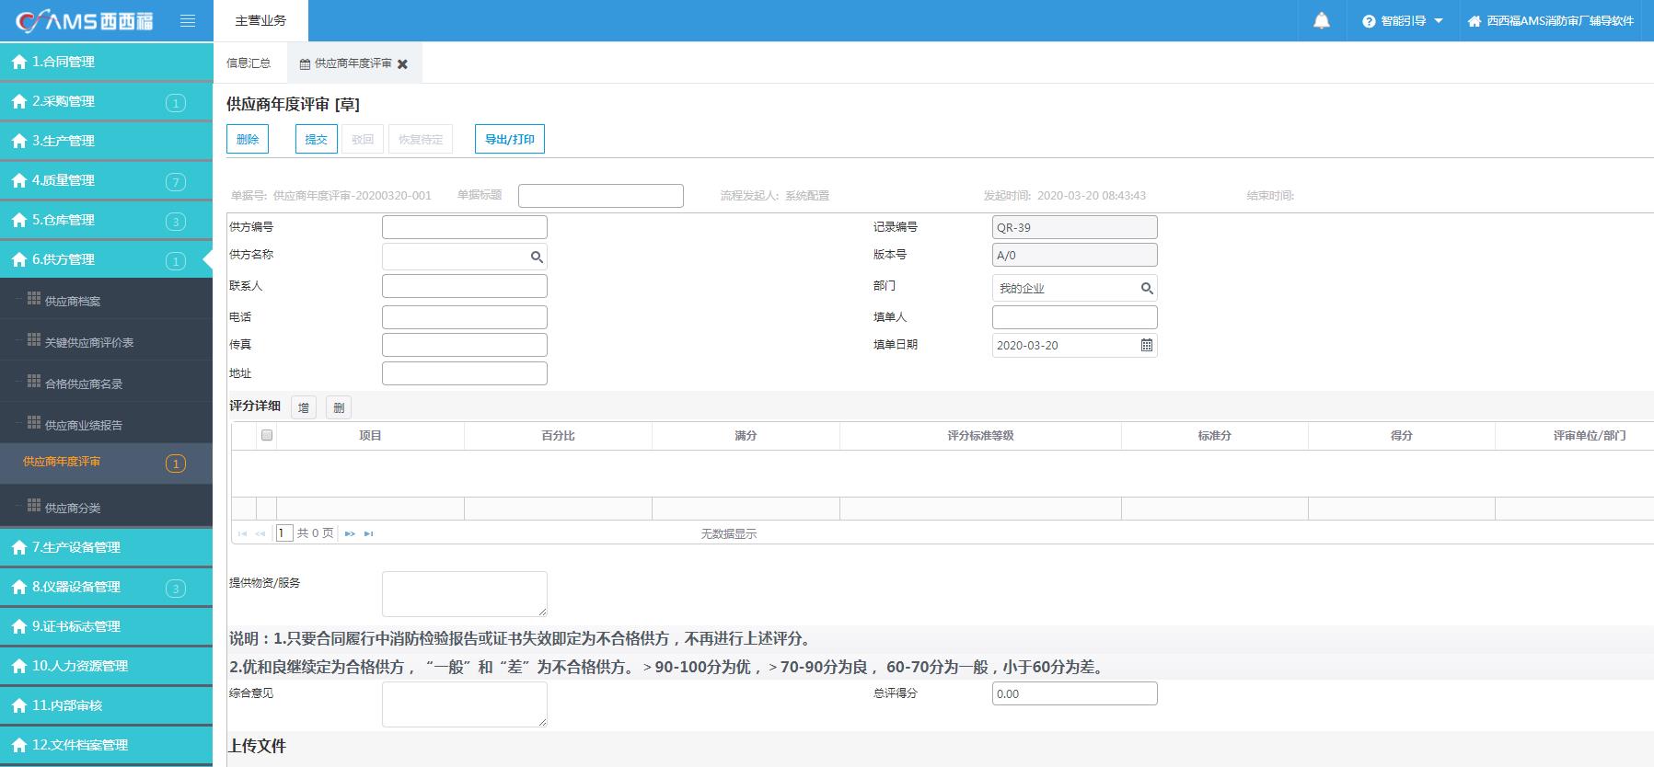The image size is (1654, 767).
Task: Click the 得分 column header
Action: 1402,436
